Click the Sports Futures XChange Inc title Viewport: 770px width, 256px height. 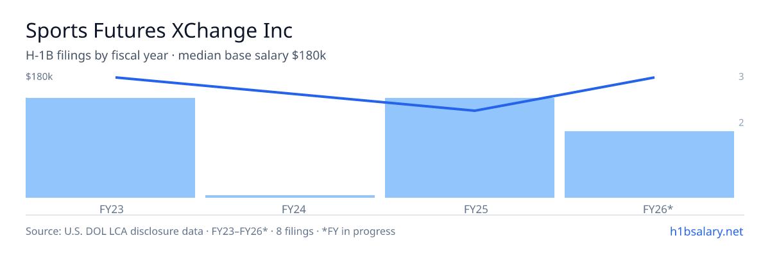point(159,30)
